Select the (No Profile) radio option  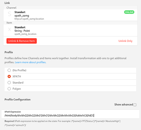(x=9, y=70)
